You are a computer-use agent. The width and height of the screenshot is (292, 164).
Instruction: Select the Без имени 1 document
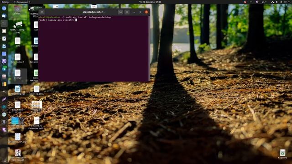pyautogui.click(x=18, y=58)
